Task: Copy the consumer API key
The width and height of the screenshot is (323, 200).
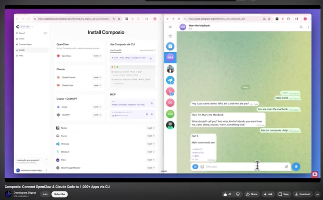Action: coord(152,114)
